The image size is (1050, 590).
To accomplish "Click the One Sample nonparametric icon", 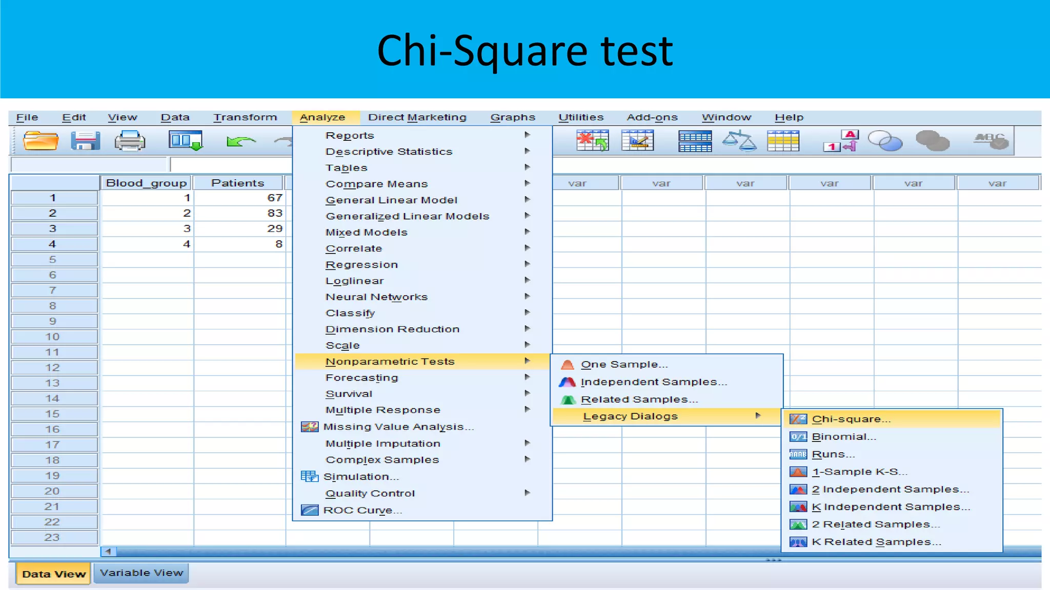I will (x=567, y=365).
